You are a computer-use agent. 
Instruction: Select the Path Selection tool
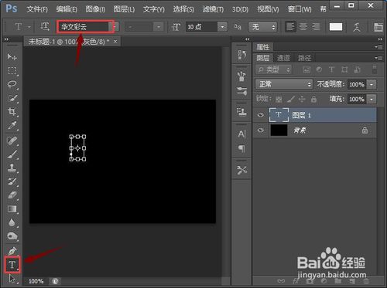click(x=12, y=279)
